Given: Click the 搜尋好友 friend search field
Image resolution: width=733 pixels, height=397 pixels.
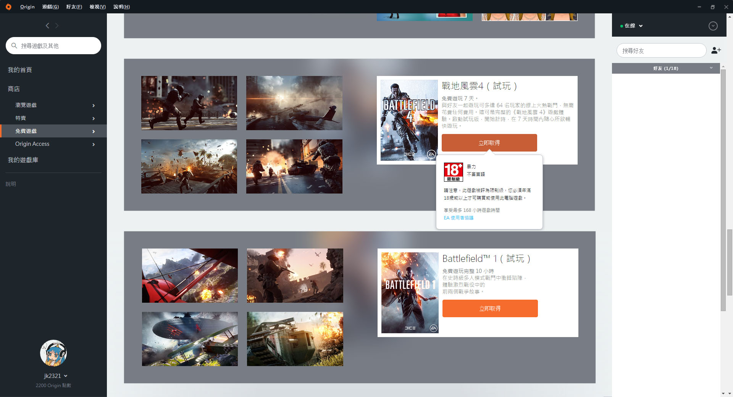Looking at the screenshot, I should tap(661, 50).
